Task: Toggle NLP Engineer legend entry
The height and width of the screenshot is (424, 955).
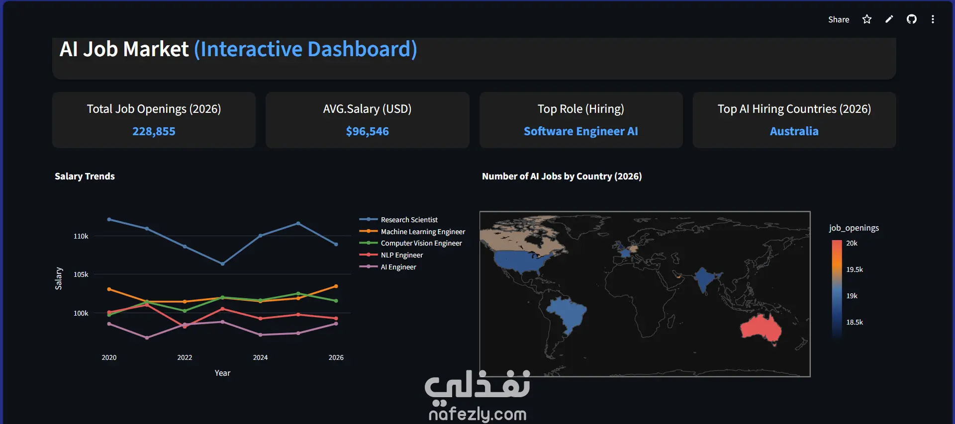Action: (x=391, y=255)
